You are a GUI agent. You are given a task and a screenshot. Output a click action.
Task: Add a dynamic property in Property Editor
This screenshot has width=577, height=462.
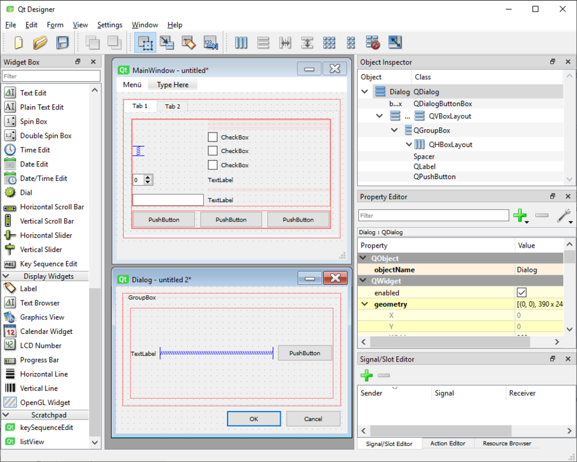pos(521,216)
